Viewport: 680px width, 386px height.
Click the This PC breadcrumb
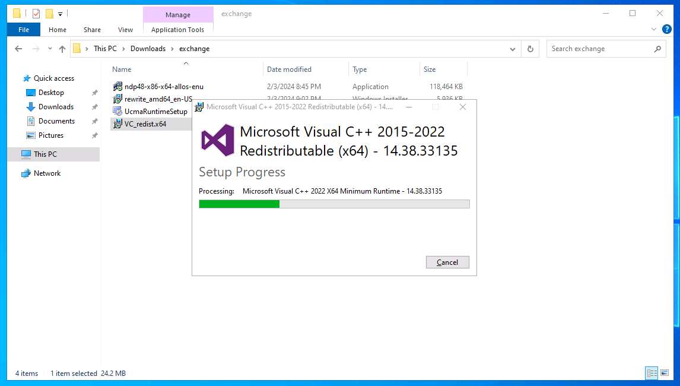click(x=106, y=49)
